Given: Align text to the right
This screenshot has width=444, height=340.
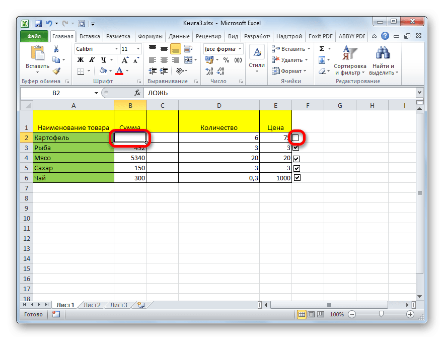Looking at the screenshot, I should pos(176,60).
